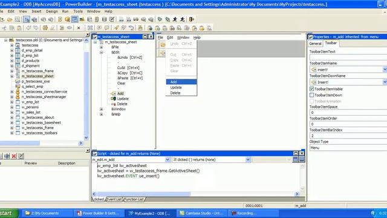The width and height of the screenshot is (387, 218).
Task: Expand the w_emp_list node in System Tree
Action: (11, 102)
